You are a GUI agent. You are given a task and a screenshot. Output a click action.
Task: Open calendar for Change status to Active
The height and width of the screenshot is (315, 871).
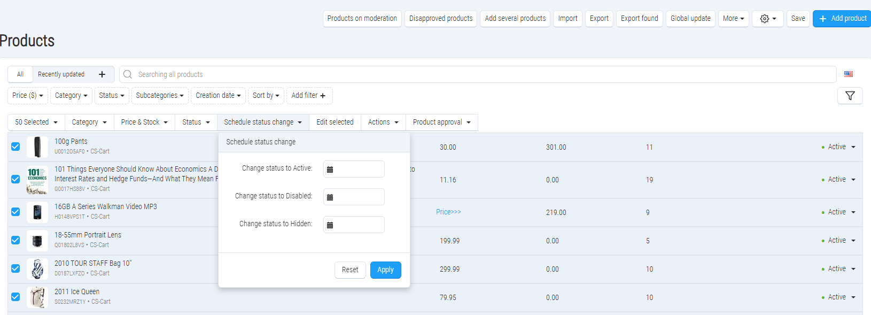pos(330,170)
